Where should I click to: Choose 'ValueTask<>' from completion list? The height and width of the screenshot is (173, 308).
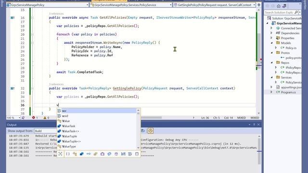coord(97,131)
